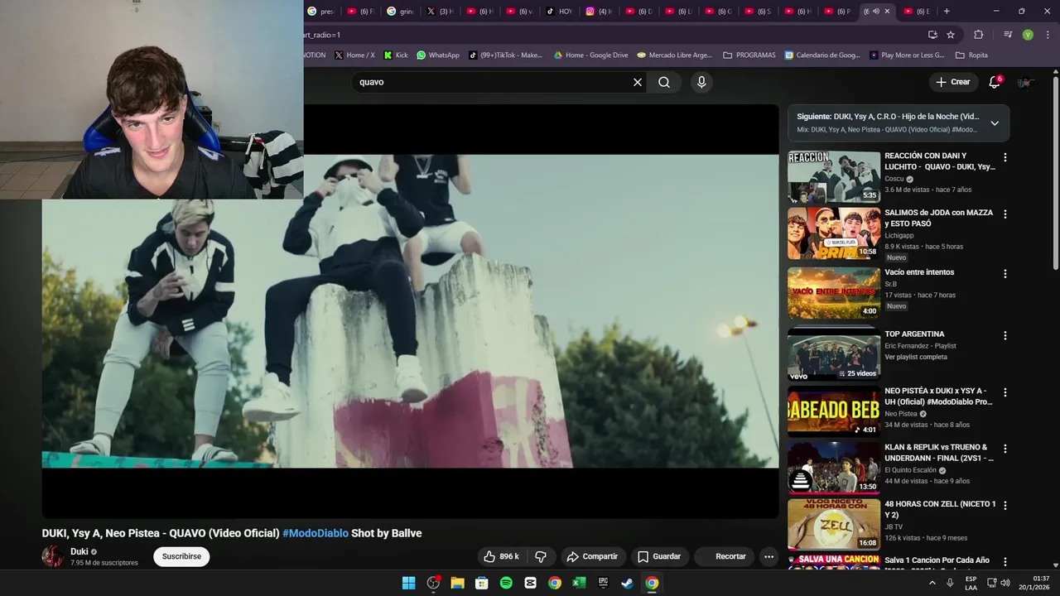1060x596 pixels.
Task: Expand the Siguiente mix playlist chevron
Action: (x=995, y=123)
